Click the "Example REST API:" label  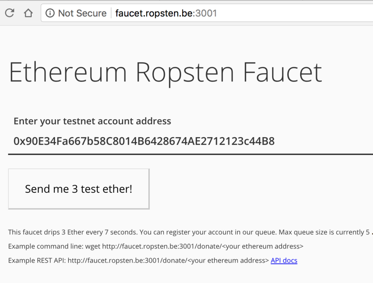(37, 260)
